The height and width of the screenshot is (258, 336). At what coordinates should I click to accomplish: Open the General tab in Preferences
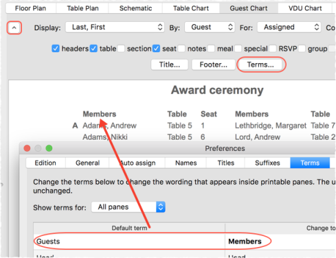click(x=87, y=163)
